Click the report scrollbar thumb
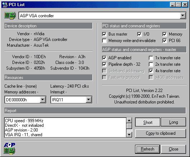The image size is (190, 157). [x=129, y=126]
